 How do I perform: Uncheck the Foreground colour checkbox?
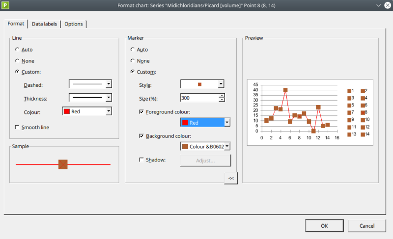click(142, 112)
